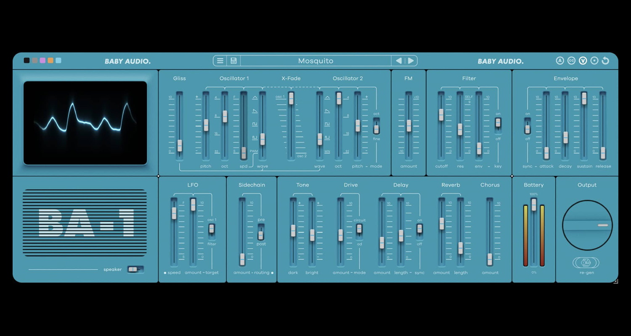Click the Tone dark slider handle
The height and width of the screenshot is (336, 631).
pyautogui.click(x=293, y=231)
